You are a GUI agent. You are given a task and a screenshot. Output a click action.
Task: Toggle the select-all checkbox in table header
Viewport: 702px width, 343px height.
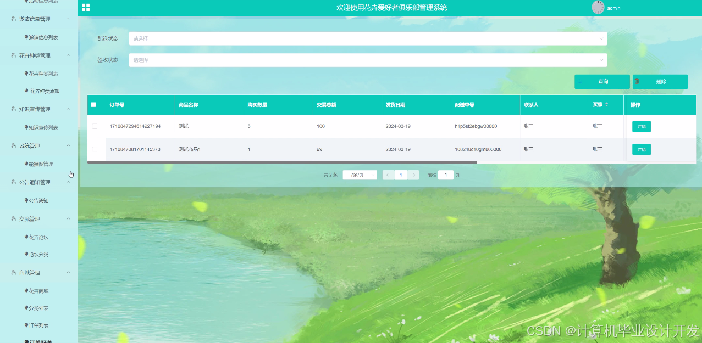point(93,104)
